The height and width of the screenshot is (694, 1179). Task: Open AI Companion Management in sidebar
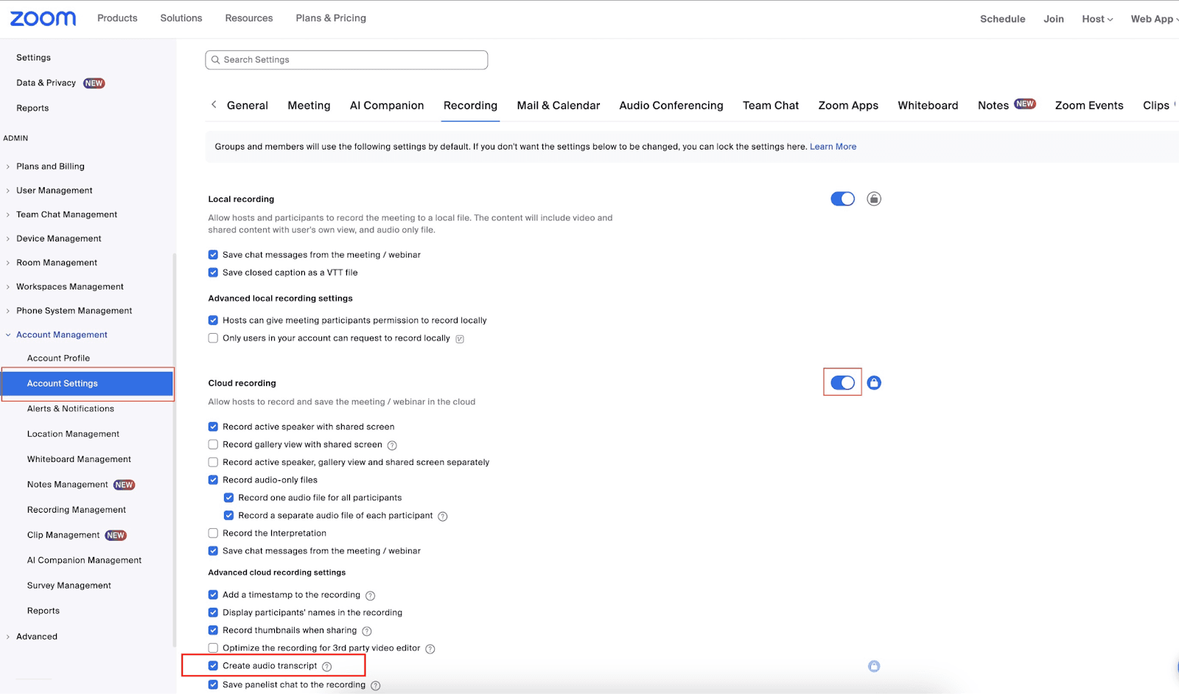click(x=84, y=561)
